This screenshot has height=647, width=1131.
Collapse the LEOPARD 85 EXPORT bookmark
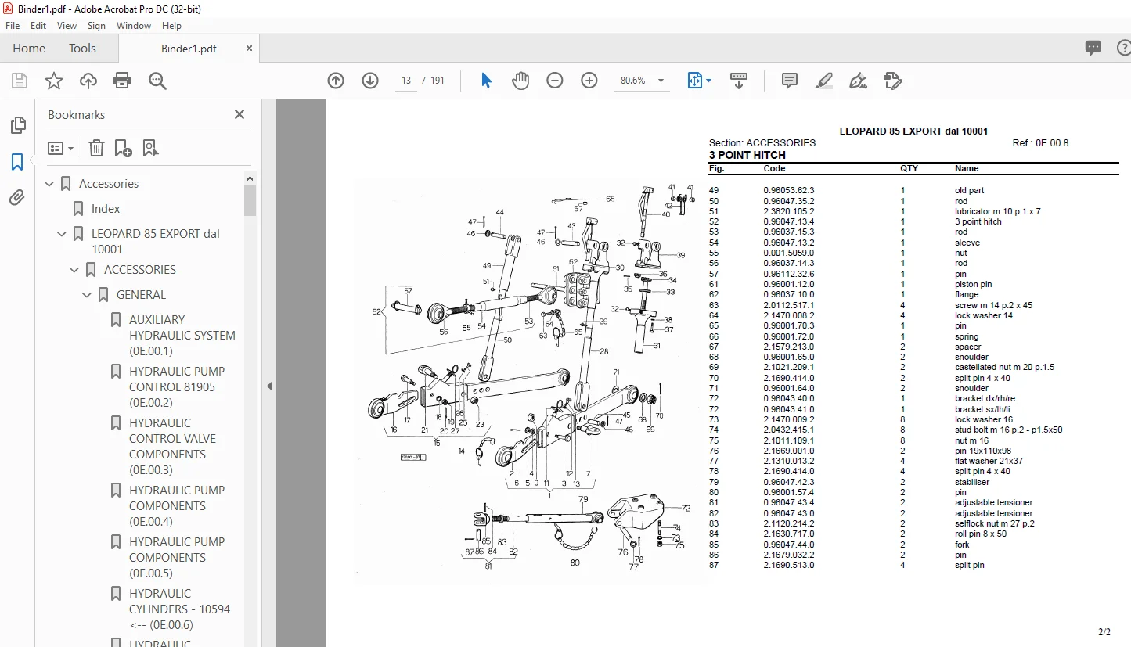pyautogui.click(x=63, y=234)
